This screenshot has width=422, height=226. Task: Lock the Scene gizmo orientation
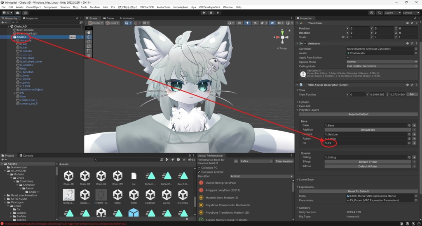click(x=289, y=30)
